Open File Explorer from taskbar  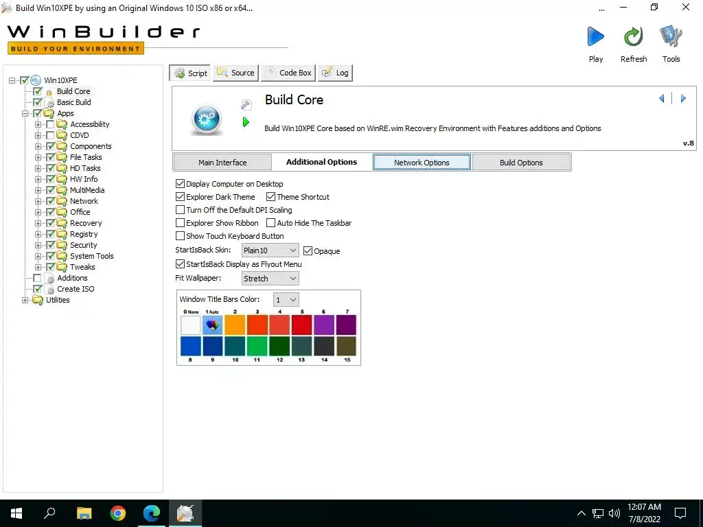click(84, 513)
